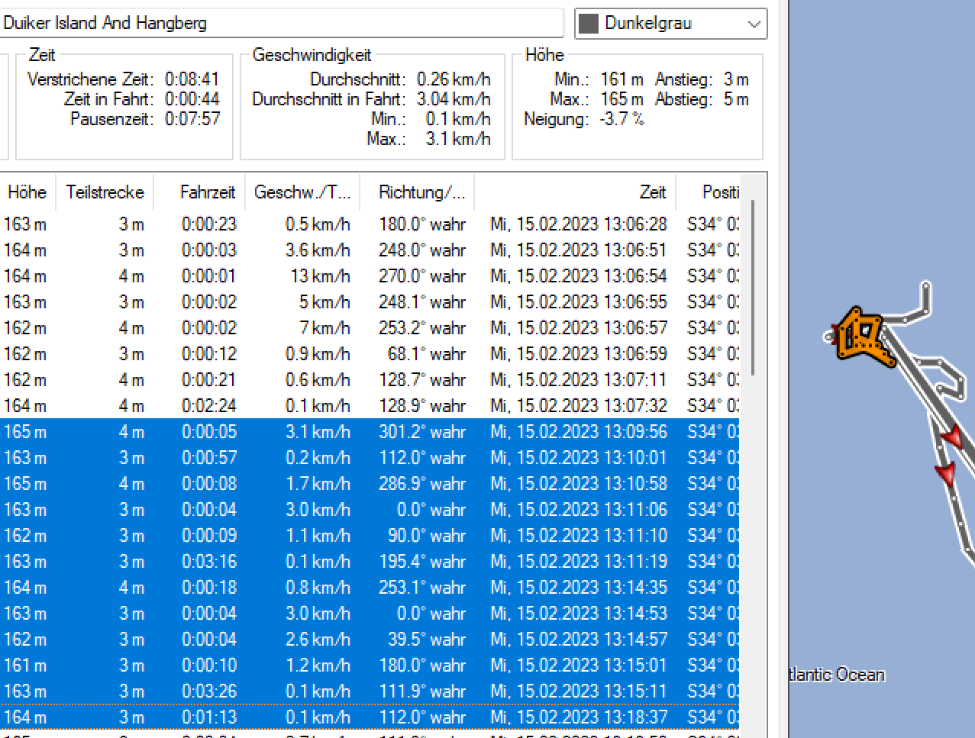Click the Neigung value -3.7 %

tap(622, 119)
